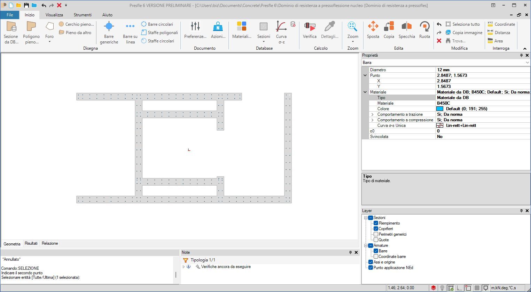
Task: Collapse the Punto property group
Action: click(x=365, y=75)
